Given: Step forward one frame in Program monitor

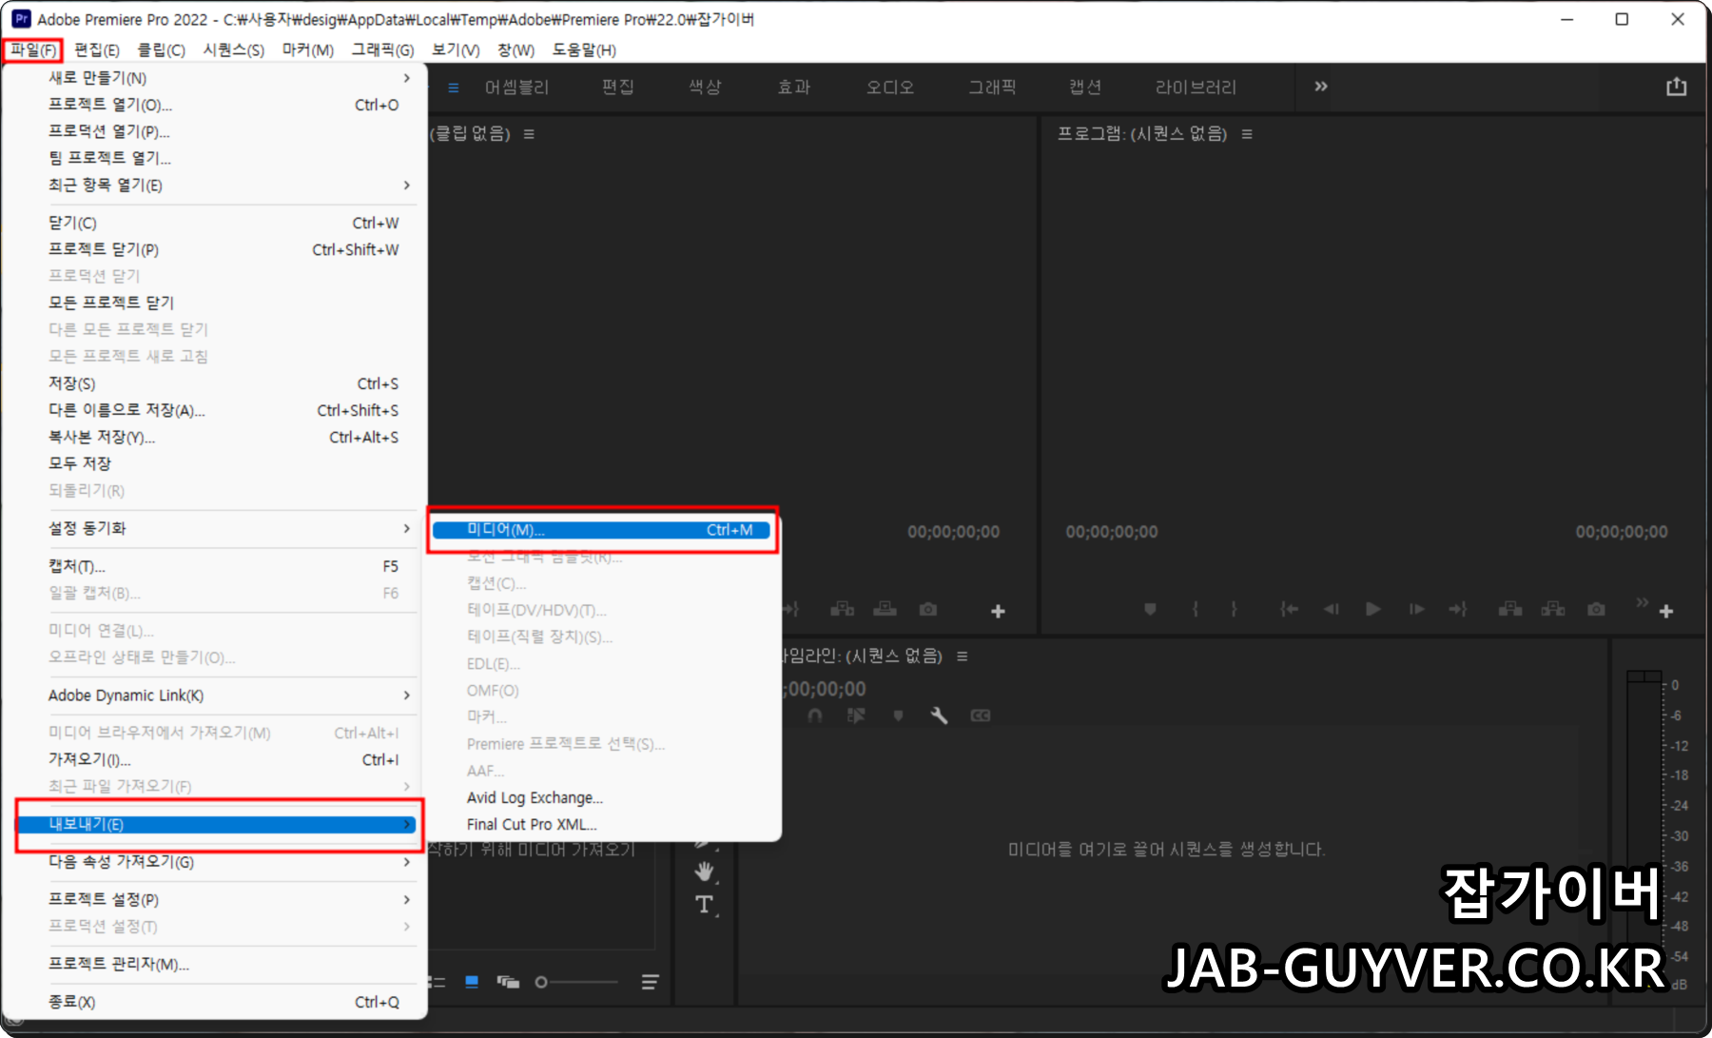Looking at the screenshot, I should (1416, 609).
